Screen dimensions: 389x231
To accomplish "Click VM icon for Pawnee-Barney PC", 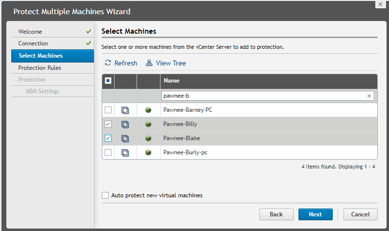I will click(125, 110).
